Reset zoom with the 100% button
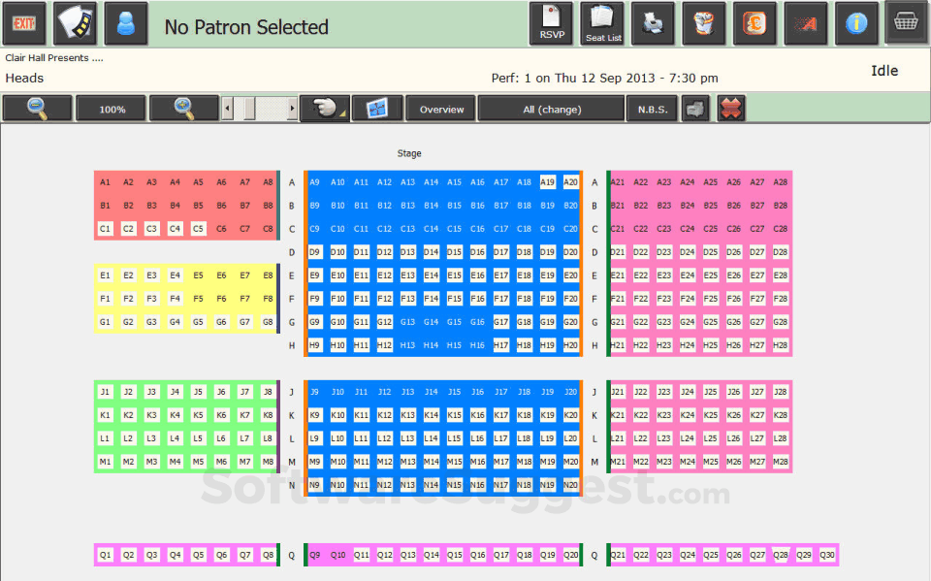The width and height of the screenshot is (931, 581). [x=111, y=109]
